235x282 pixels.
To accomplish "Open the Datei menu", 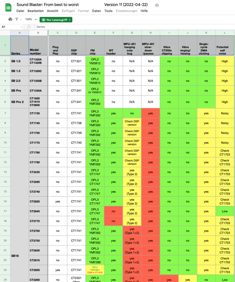I will [x=20, y=11].
